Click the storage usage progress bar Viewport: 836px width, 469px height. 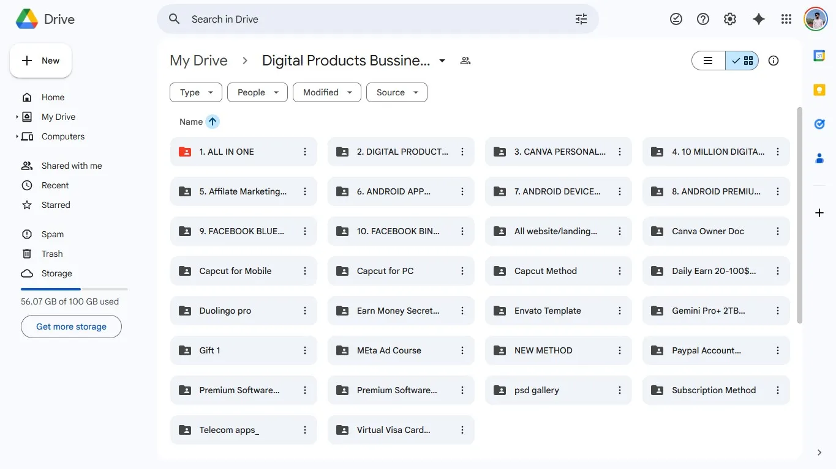pos(73,289)
